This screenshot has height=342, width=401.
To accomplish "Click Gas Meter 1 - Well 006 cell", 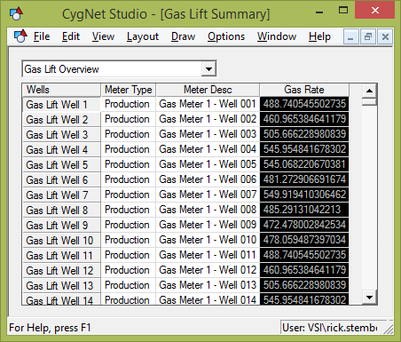I will (208, 179).
